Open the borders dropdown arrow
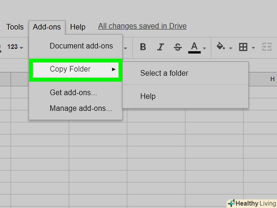This screenshot has width=277, height=208. 253,48
